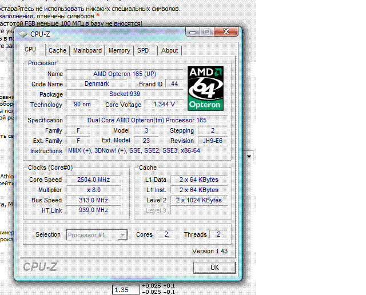Image resolution: width=366 pixels, height=295 pixels.
Task: Click the Model value '3'
Action: tap(146, 130)
